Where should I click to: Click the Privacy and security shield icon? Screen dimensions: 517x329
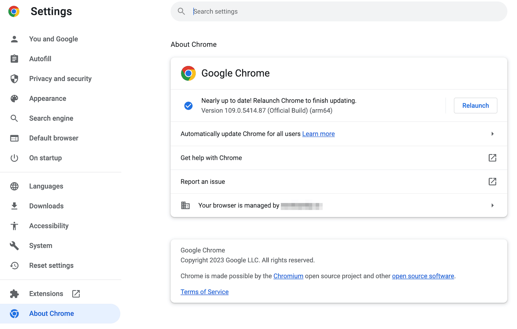tap(14, 78)
